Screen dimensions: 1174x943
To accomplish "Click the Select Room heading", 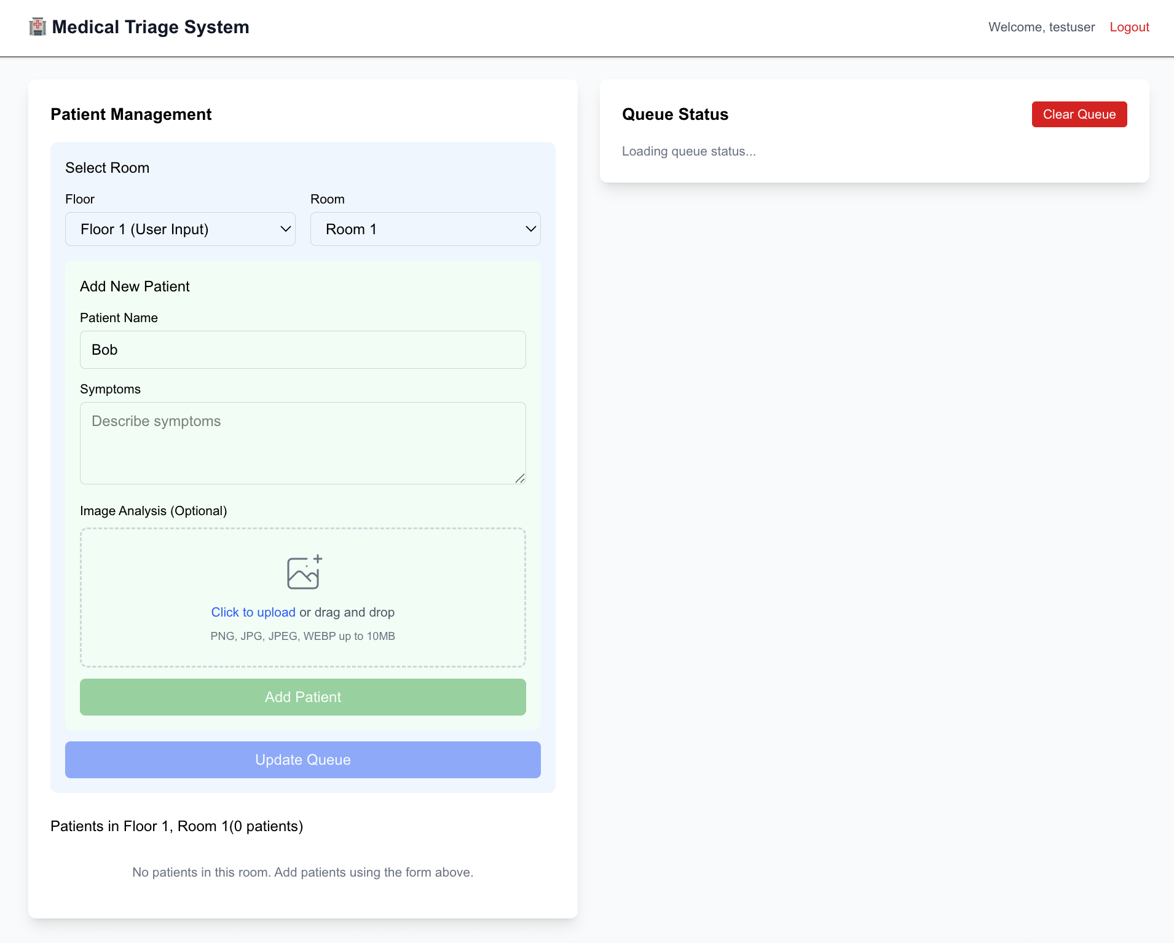I will (108, 168).
